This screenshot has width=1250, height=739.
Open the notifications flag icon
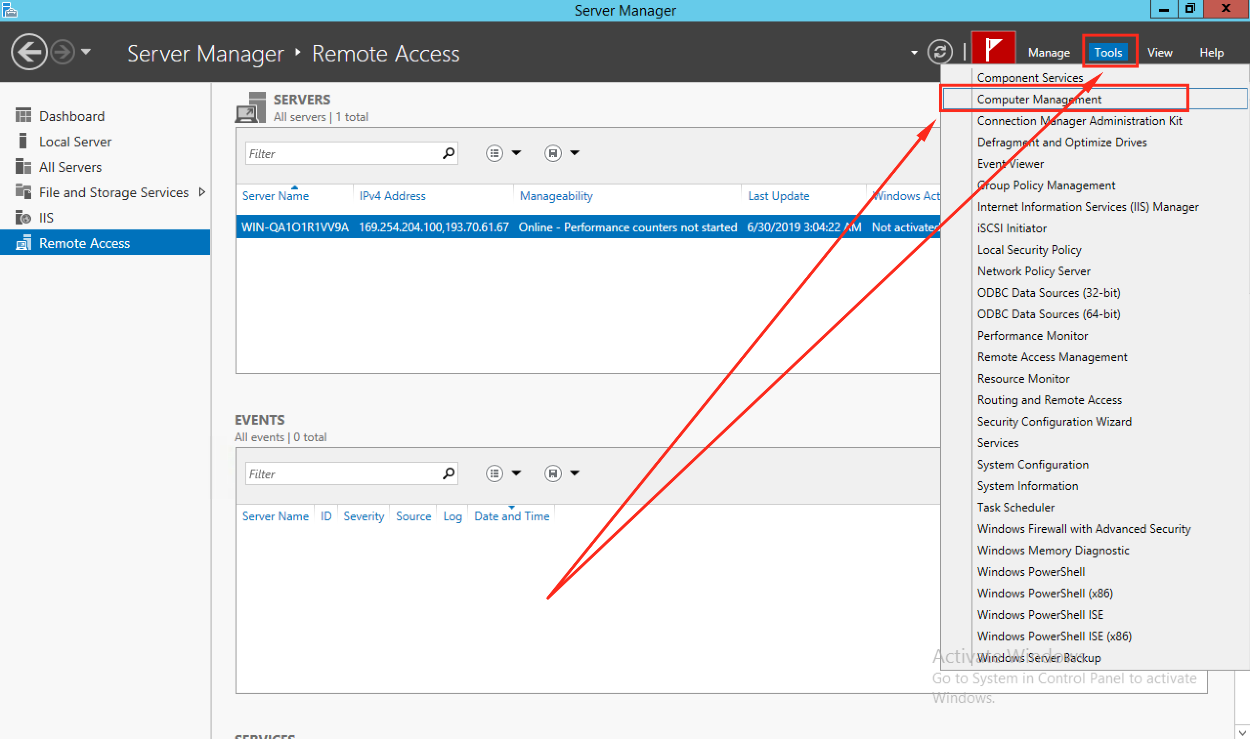(993, 48)
